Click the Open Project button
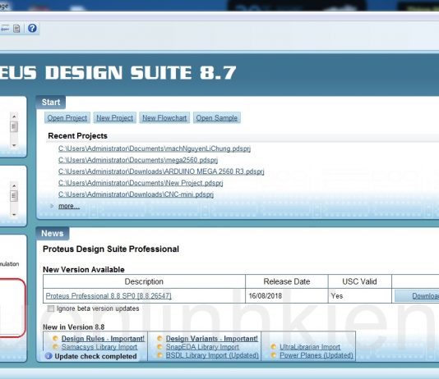 click(67, 118)
